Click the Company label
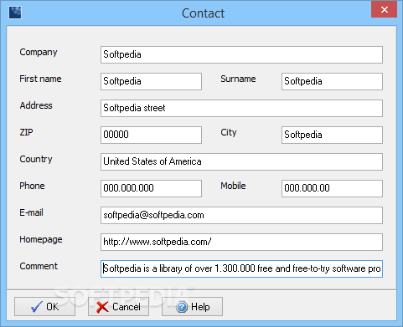Viewport: 403px width, 327px height. (x=39, y=53)
